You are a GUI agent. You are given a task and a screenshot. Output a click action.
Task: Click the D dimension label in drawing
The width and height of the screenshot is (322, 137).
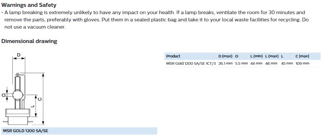pyautogui.click(x=19, y=55)
